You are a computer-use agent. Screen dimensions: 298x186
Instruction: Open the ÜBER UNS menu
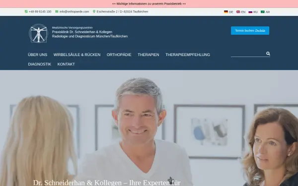coord(38,55)
